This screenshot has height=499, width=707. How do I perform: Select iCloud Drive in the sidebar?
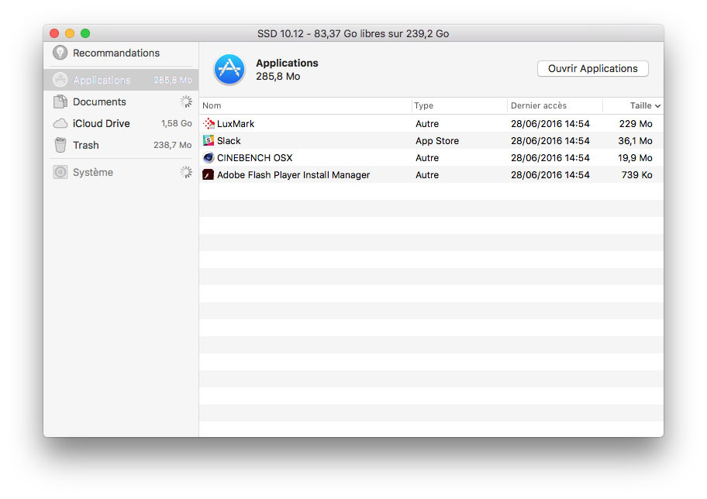click(x=121, y=123)
